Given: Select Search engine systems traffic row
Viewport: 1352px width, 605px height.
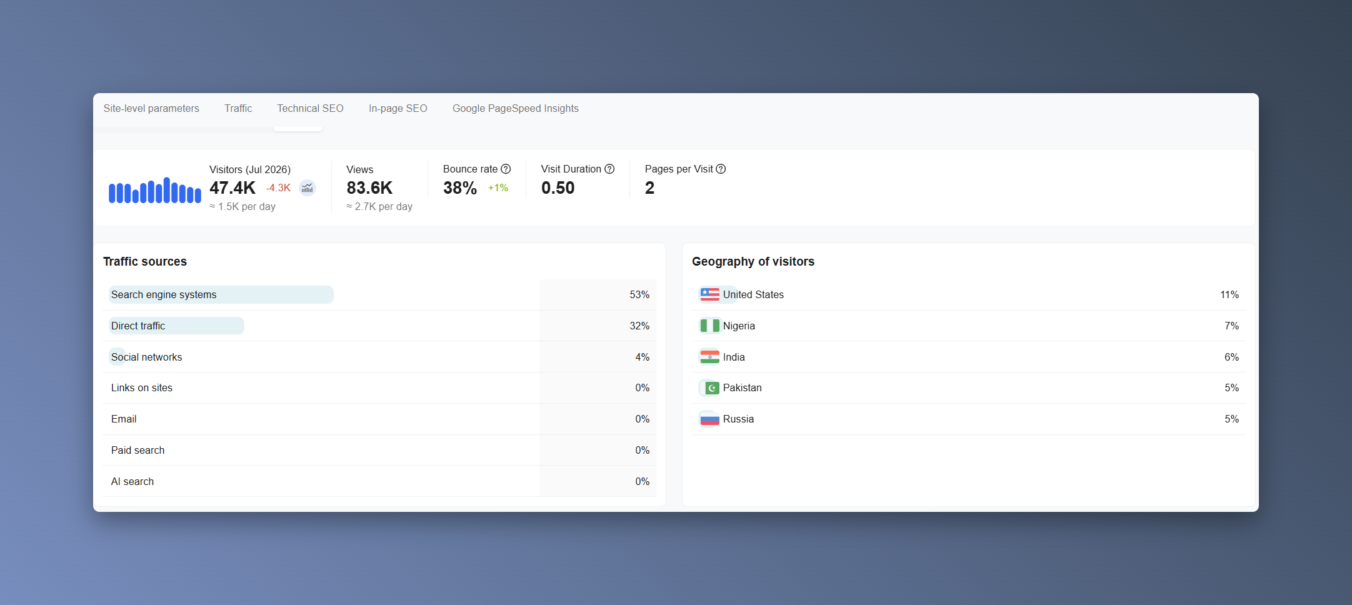Looking at the screenshot, I should [x=379, y=294].
